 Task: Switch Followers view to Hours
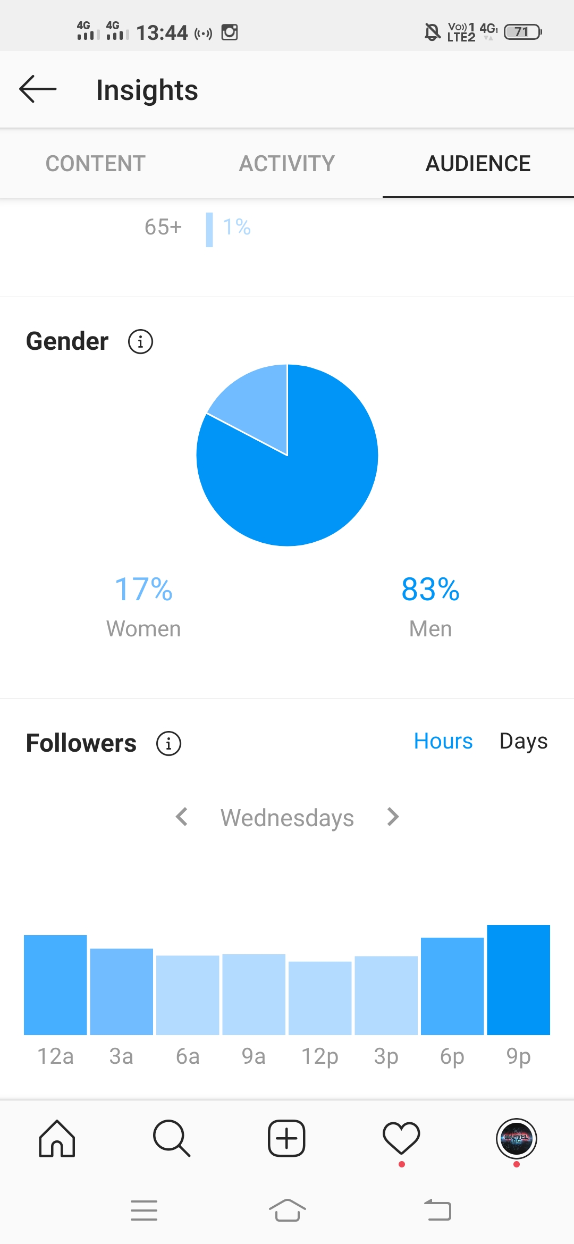(x=443, y=741)
